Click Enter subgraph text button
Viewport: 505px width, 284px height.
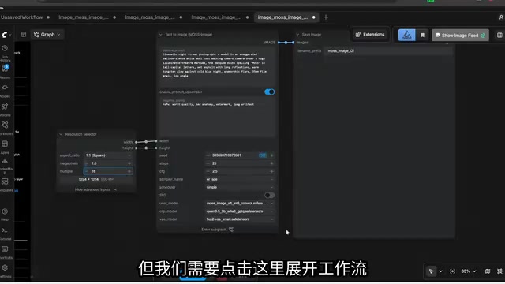214,230
